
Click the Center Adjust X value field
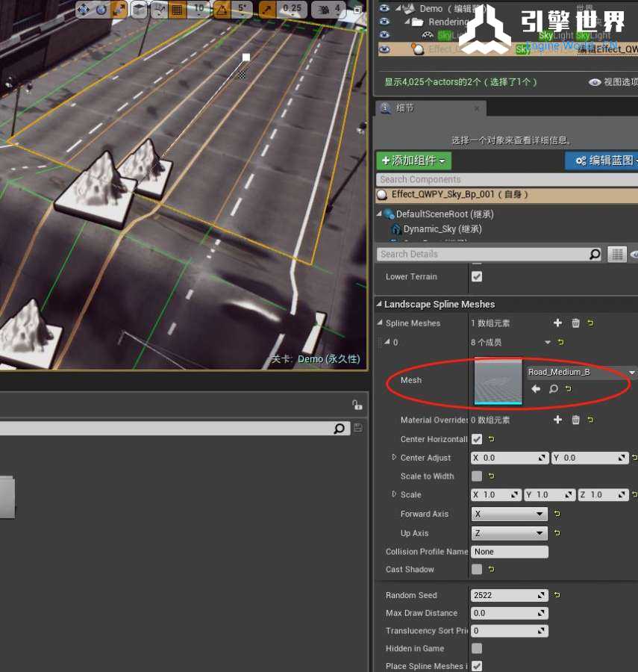click(x=509, y=458)
